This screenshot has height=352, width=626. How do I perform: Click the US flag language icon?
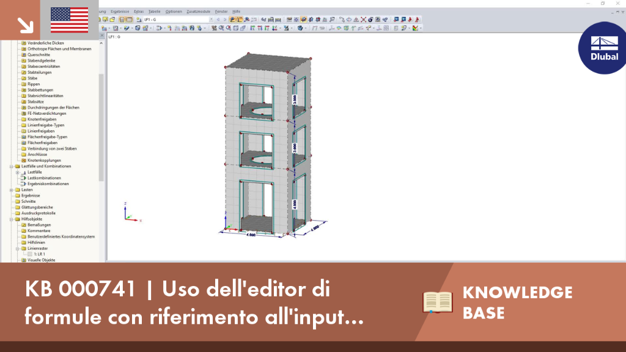pyautogui.click(x=70, y=20)
